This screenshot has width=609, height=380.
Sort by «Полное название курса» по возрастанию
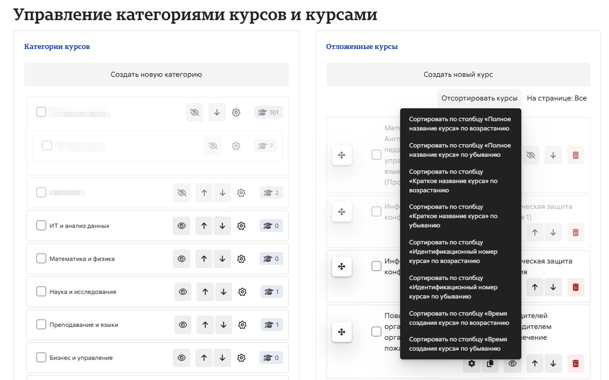[460, 124]
